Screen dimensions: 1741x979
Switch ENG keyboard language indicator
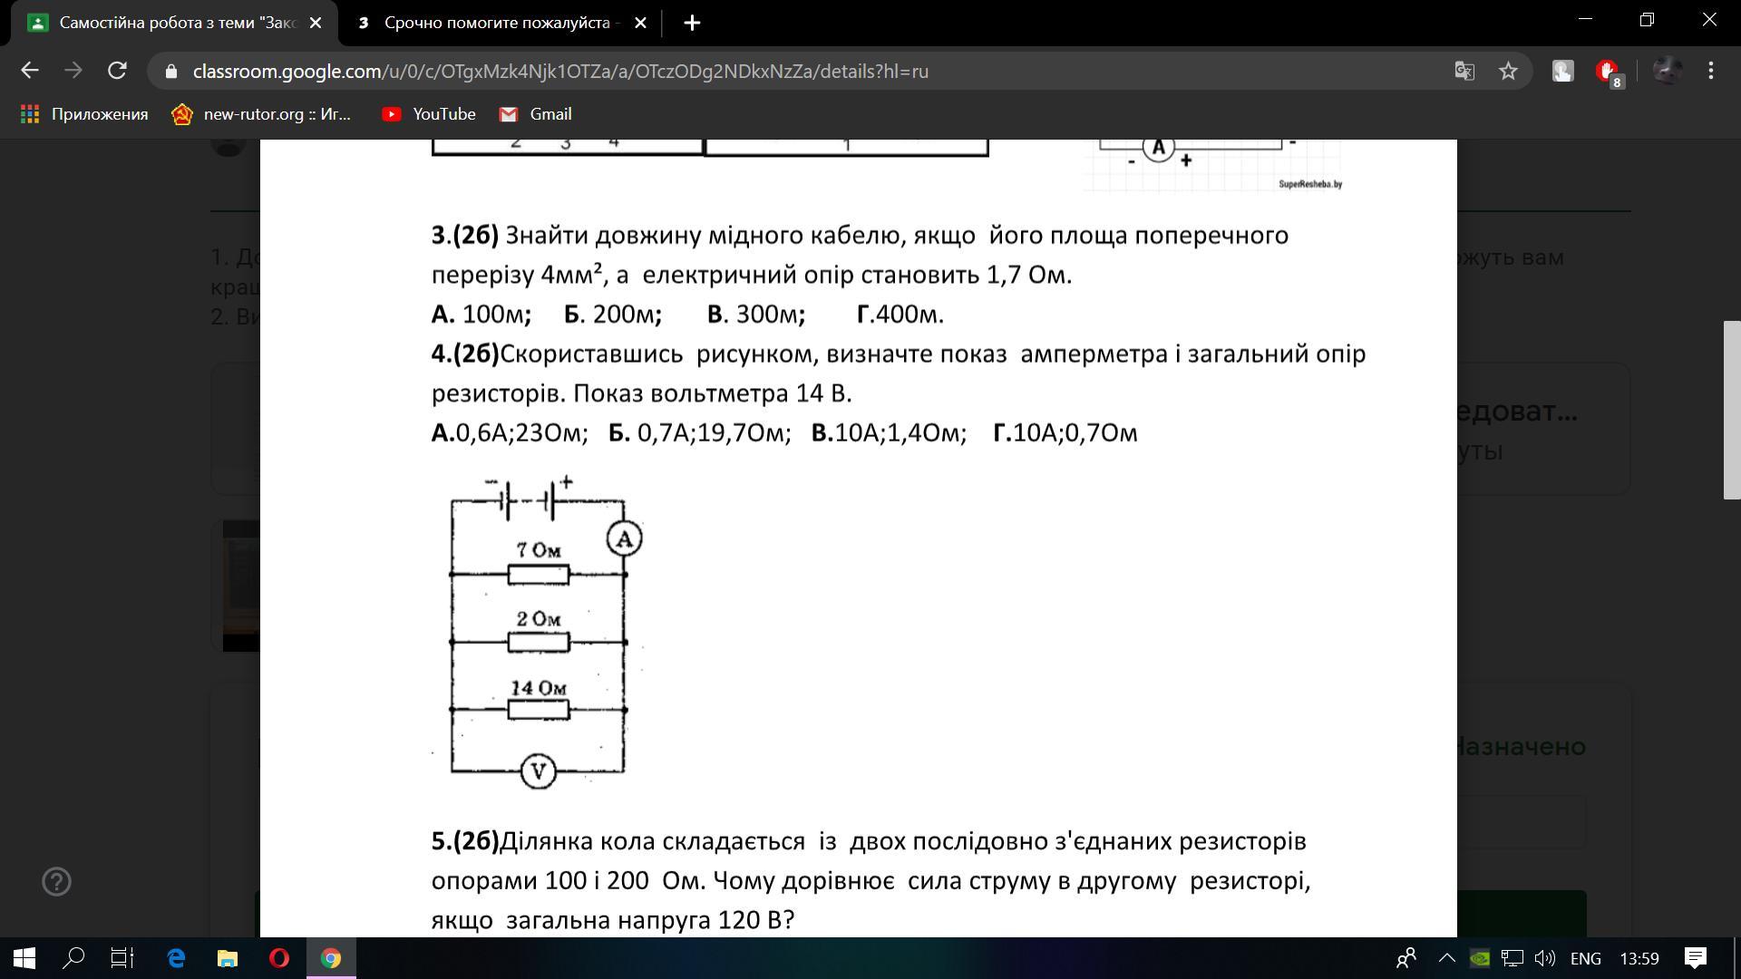tap(1585, 958)
